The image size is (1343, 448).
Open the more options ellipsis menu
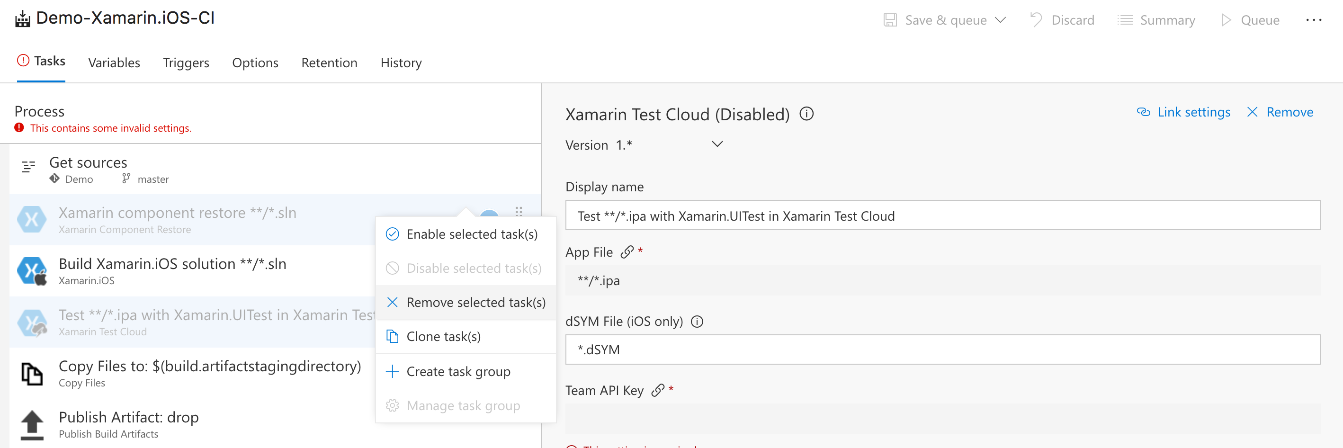click(1313, 20)
